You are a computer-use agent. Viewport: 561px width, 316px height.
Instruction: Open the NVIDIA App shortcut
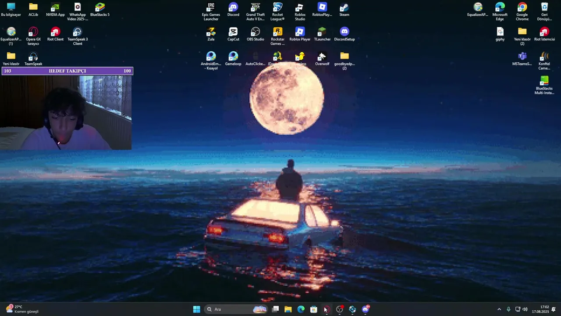click(55, 10)
